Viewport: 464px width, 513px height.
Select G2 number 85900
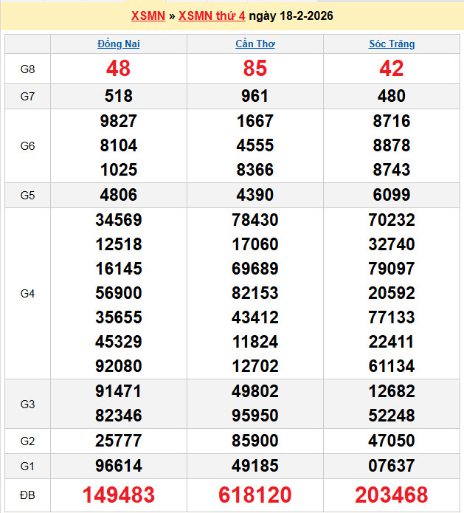pyautogui.click(x=255, y=441)
